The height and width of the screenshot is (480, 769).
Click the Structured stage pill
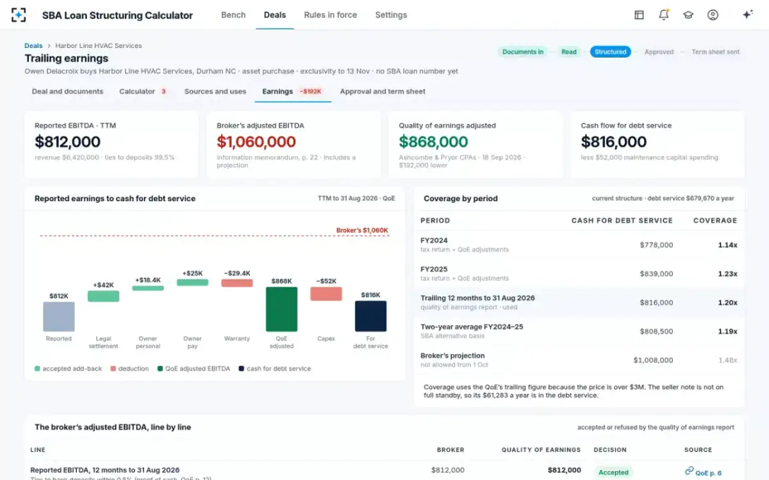tap(610, 52)
